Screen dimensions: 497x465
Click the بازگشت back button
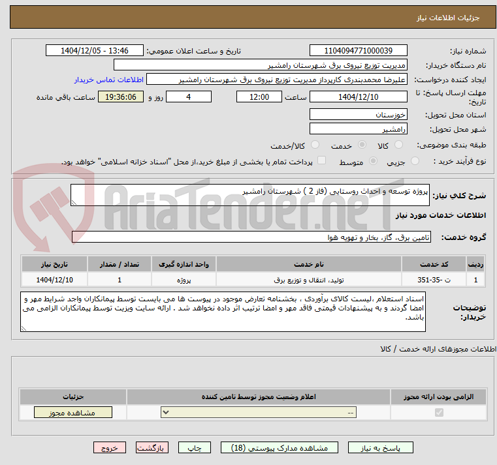tap(152, 448)
